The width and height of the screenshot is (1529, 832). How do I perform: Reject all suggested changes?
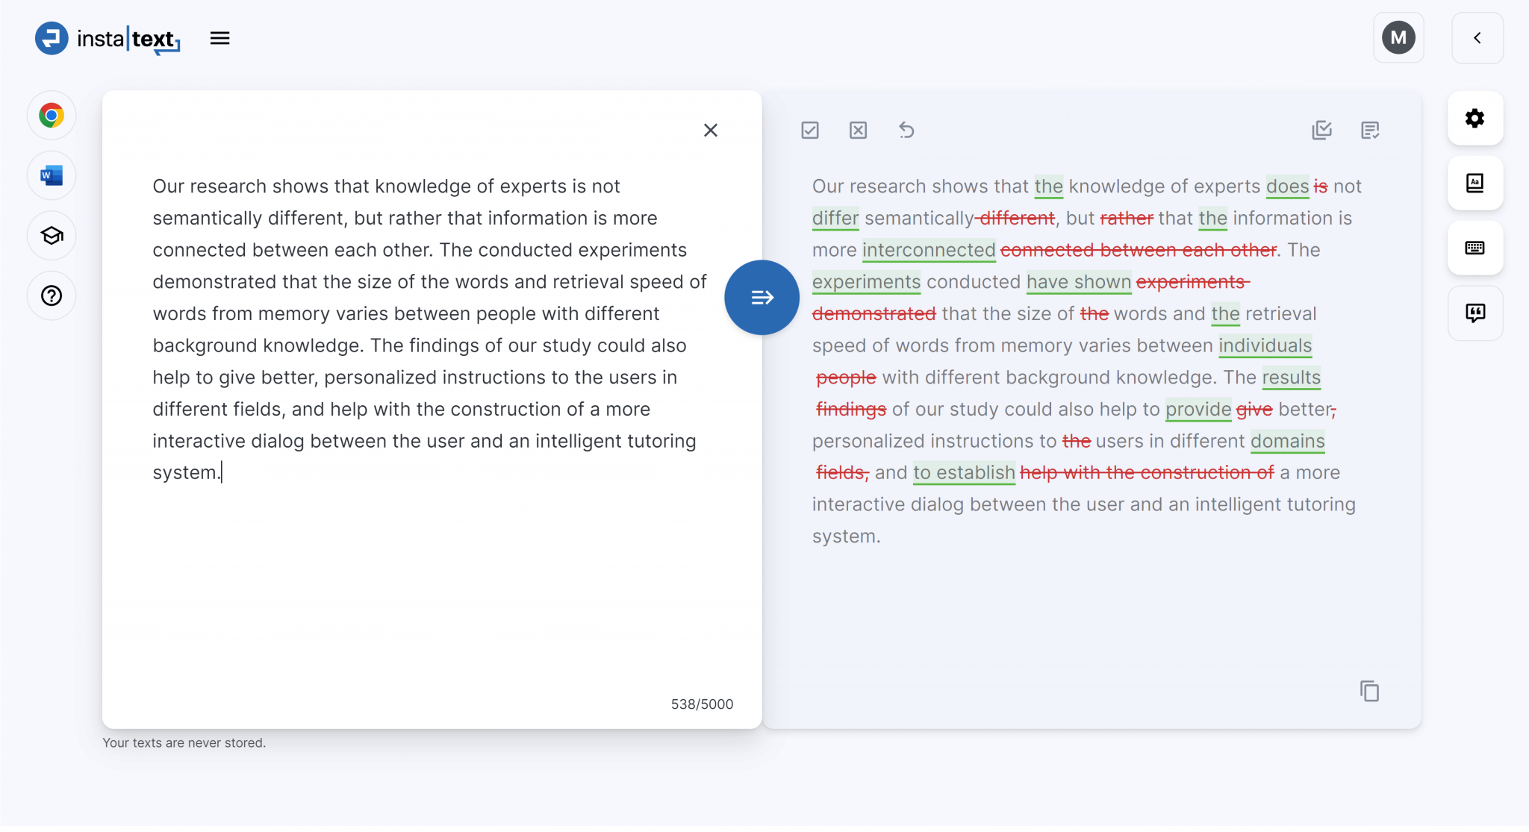point(857,130)
